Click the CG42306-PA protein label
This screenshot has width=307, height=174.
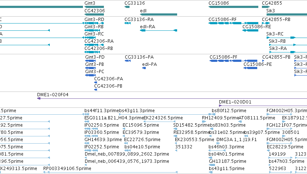[109, 79]
